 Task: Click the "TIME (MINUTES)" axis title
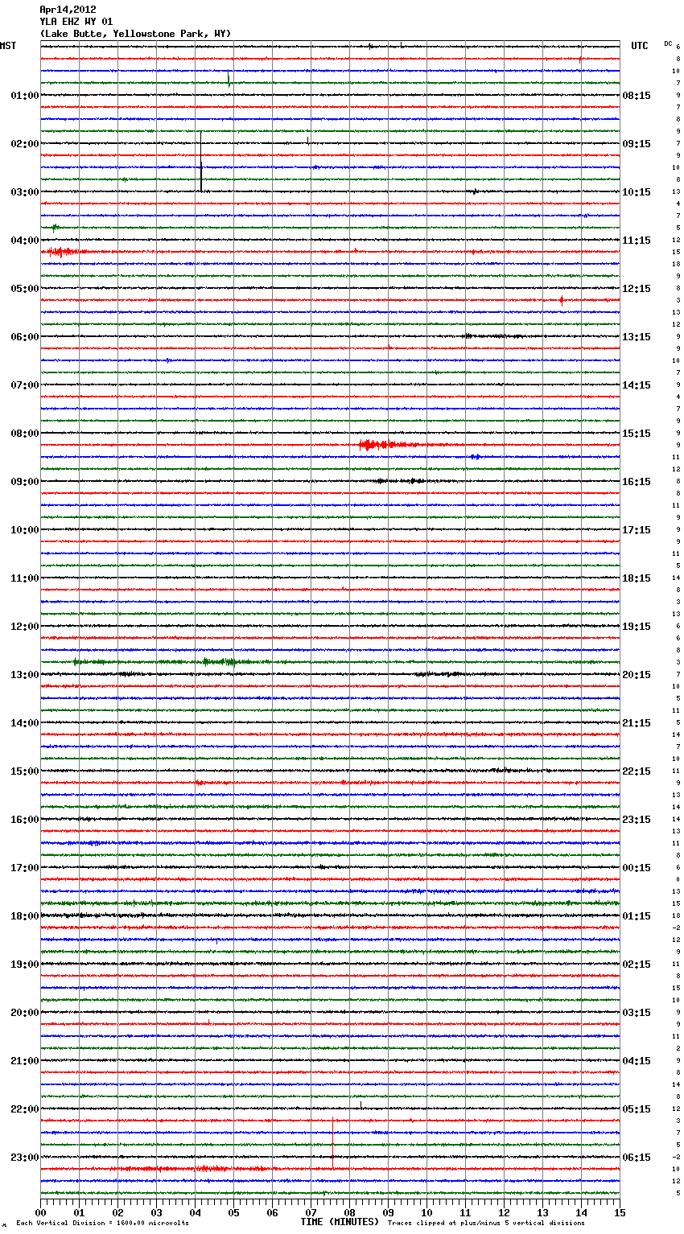tap(340, 1222)
